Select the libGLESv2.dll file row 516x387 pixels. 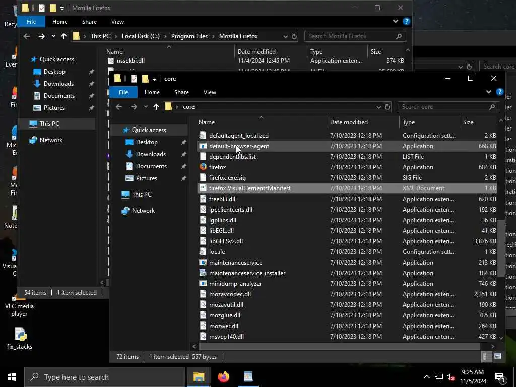click(x=347, y=241)
